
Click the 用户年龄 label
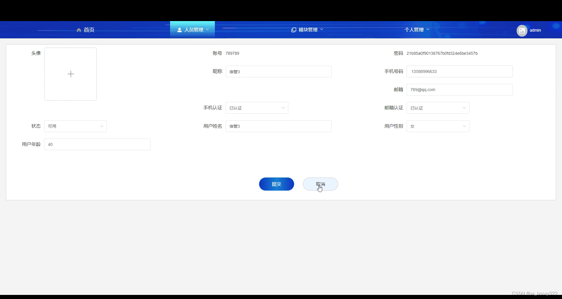point(31,144)
